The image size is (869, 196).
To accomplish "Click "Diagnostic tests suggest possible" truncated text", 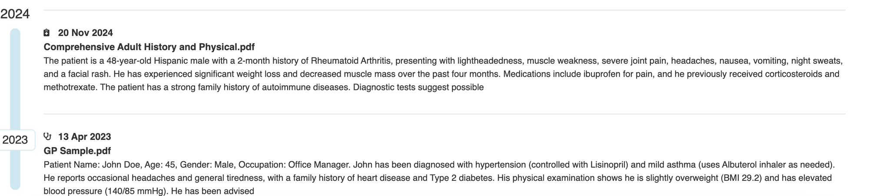I will (418, 87).
